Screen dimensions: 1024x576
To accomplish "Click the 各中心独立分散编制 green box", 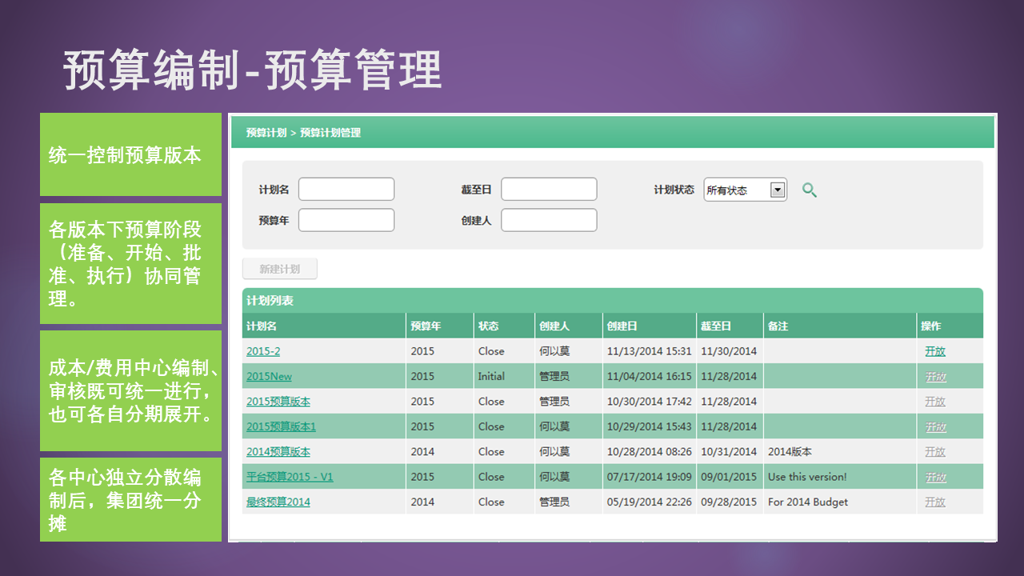I will click(130, 499).
